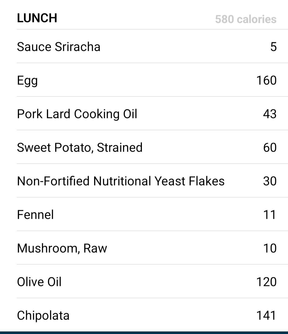Click the 5 calorie value for Sriracha
The width and height of the screenshot is (288, 334).
point(273,47)
